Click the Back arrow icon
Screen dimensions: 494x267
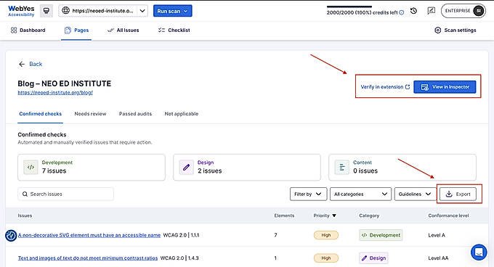click(x=22, y=64)
